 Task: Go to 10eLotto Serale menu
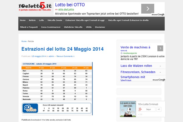(x=55, y=20)
